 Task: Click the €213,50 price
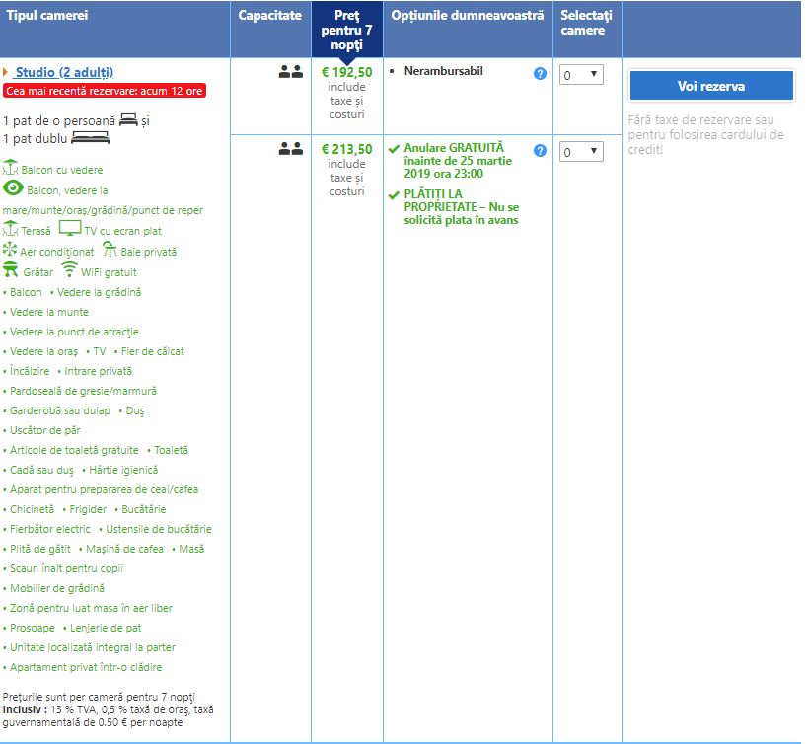click(346, 149)
